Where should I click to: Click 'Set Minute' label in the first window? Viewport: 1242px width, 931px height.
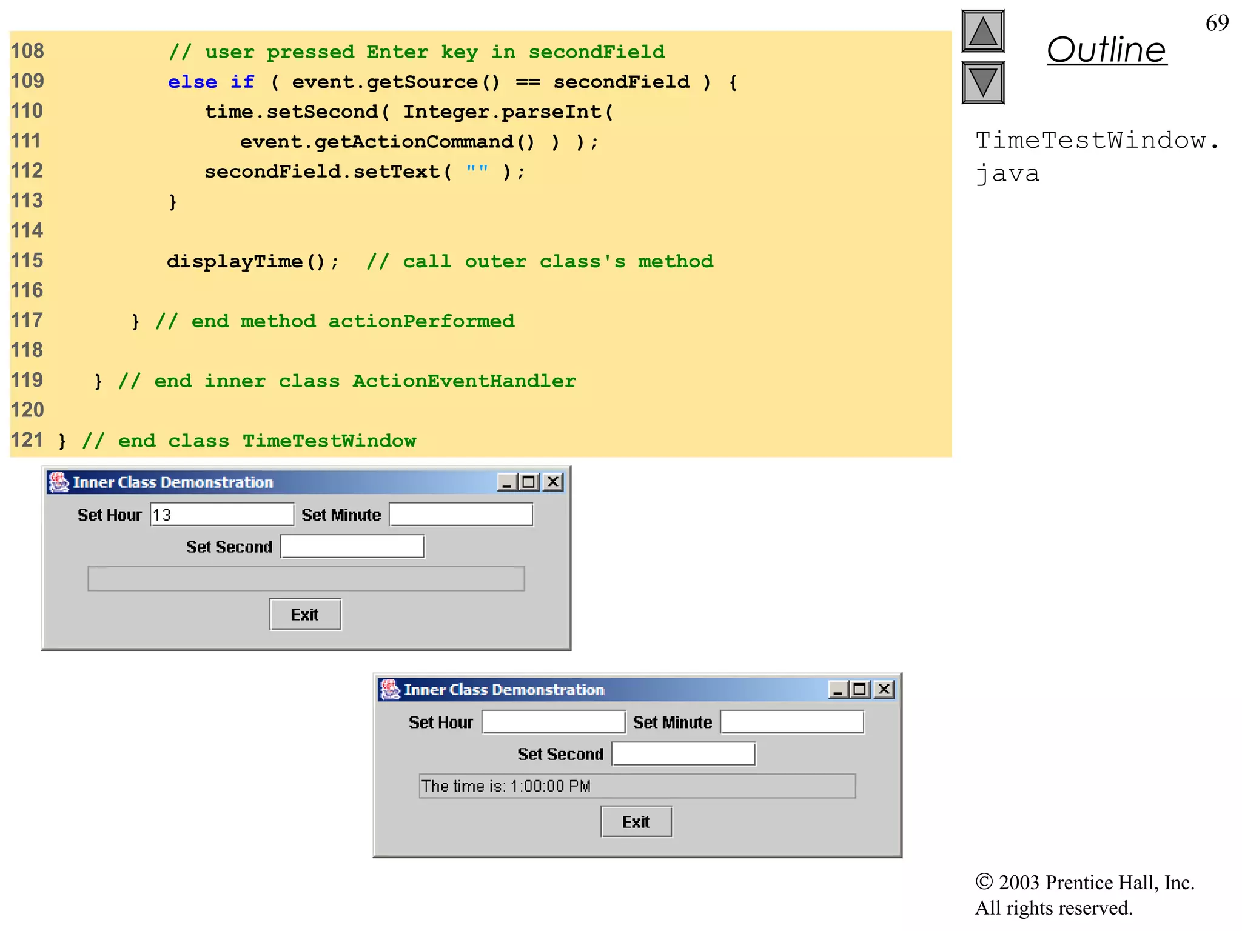point(341,515)
